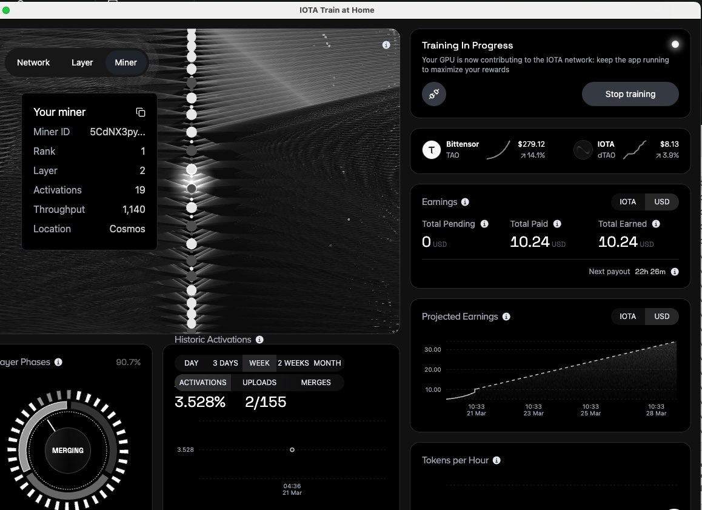Show the MERGES chart tab

(x=316, y=383)
